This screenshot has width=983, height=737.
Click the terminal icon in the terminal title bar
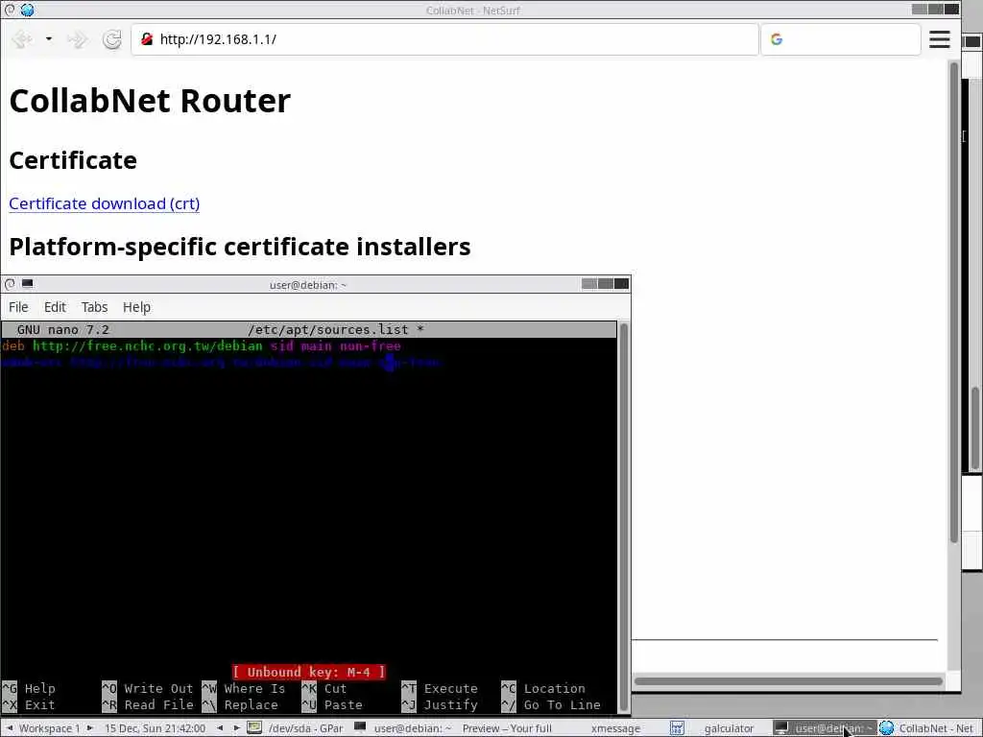click(27, 284)
